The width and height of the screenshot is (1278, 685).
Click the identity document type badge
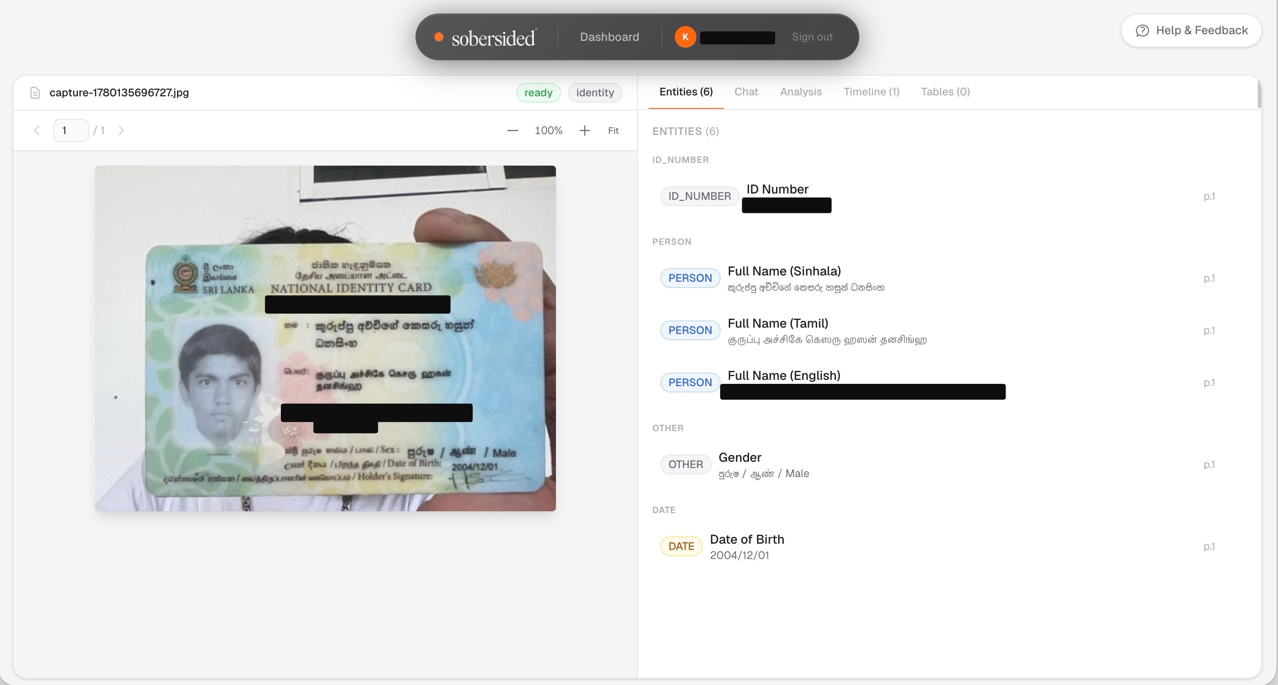point(595,93)
